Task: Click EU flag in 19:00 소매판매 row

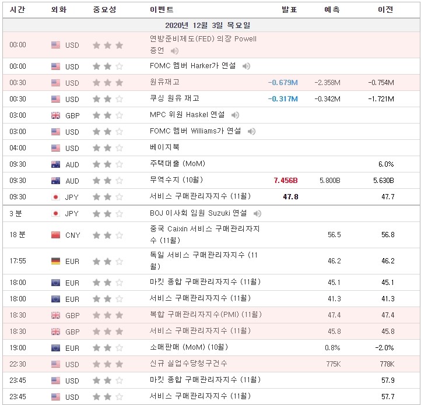Action: (55, 348)
